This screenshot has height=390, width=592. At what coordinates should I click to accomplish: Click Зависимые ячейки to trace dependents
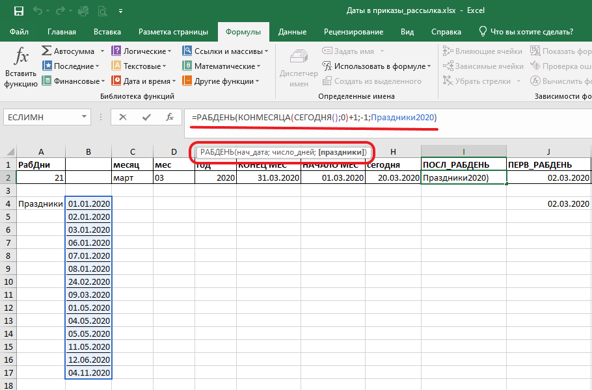point(483,66)
